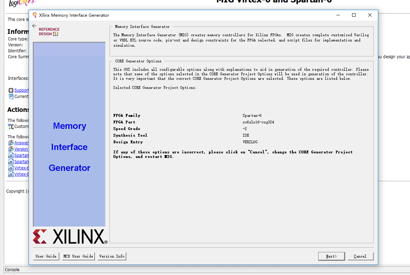The image size is (410, 275).
Task: Click document icon beside first Virtex-6 link
Action: click(11, 168)
